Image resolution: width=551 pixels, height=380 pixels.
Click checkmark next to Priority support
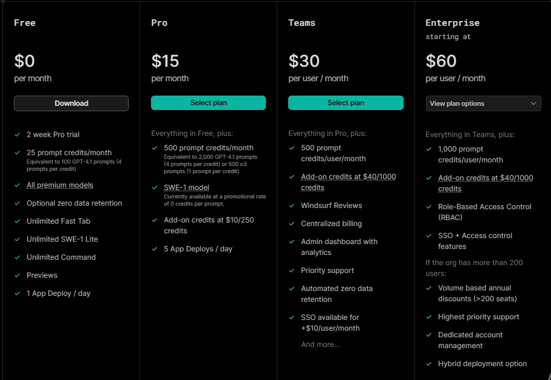291,271
